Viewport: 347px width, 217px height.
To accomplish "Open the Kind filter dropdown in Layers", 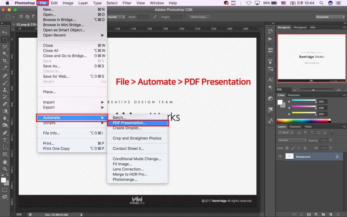I will click(286, 133).
